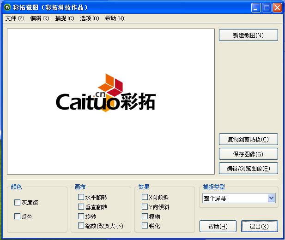Enable the 模糊 effect checkbox
The image size is (285, 240).
[x=145, y=216]
